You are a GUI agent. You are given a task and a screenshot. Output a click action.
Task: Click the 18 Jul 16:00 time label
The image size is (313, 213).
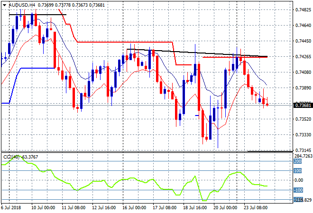[x=195, y=208]
